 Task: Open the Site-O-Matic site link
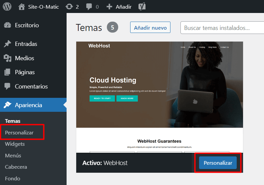tap(43, 7)
